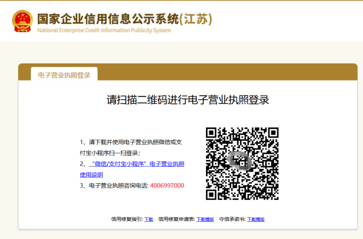
Task: Click the QR code's top-right corner square
Action: coord(273,133)
